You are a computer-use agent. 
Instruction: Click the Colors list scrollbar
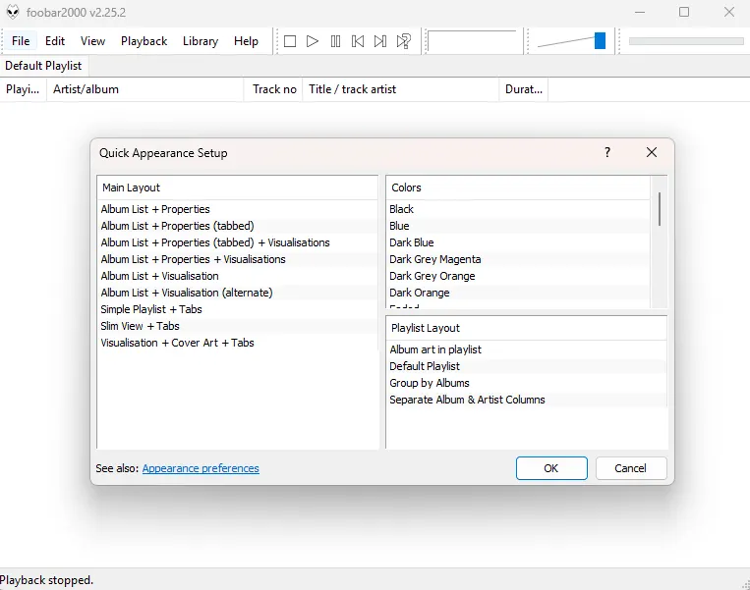click(659, 209)
